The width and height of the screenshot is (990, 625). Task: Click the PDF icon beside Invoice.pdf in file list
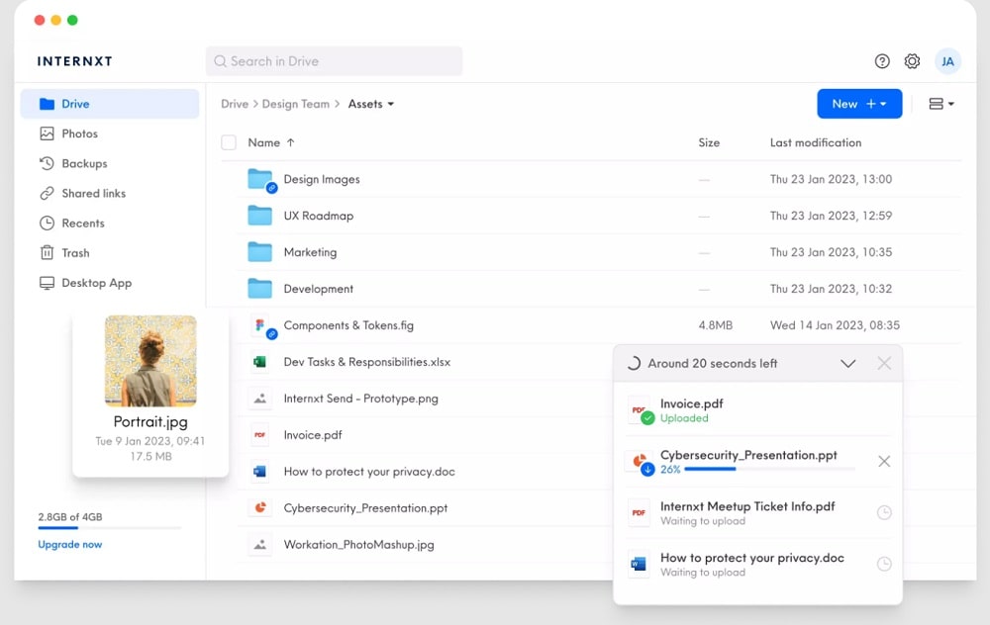(x=259, y=435)
